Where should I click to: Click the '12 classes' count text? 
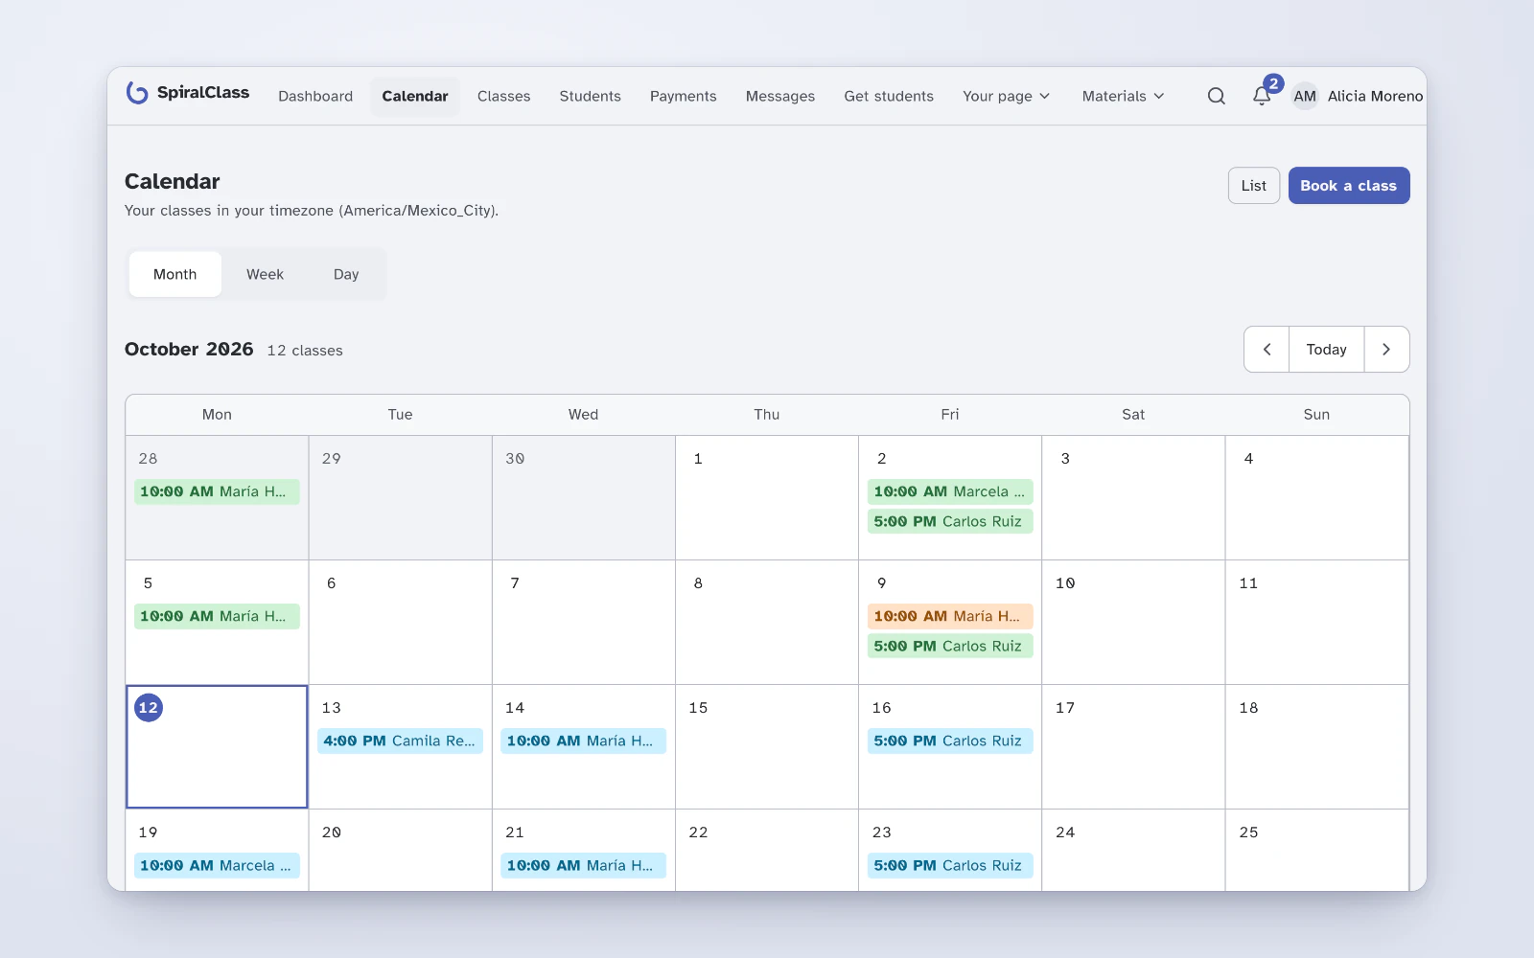point(305,351)
